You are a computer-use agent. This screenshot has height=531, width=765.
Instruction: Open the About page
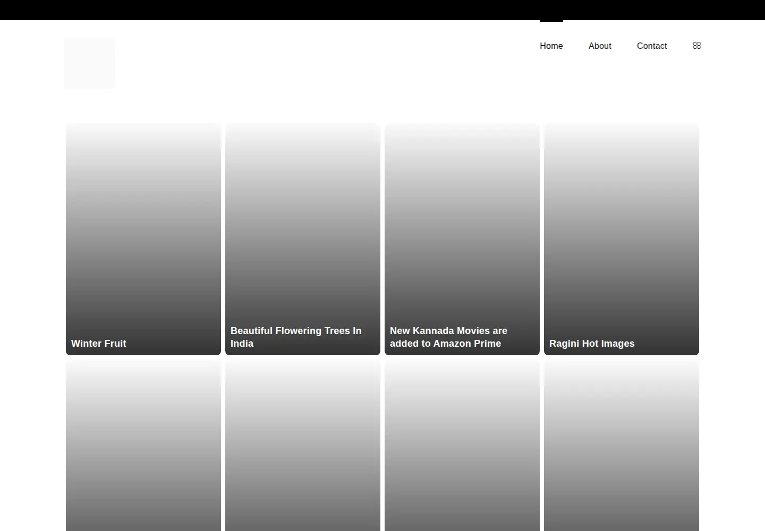tap(600, 46)
